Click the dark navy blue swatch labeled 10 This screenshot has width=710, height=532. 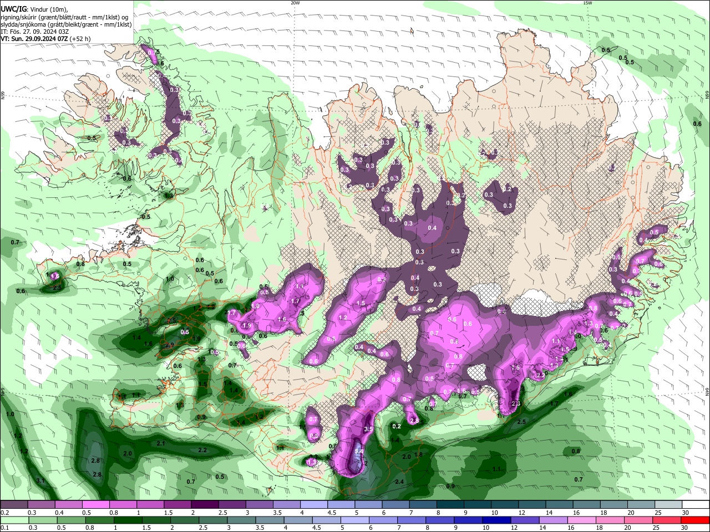pos(495,520)
